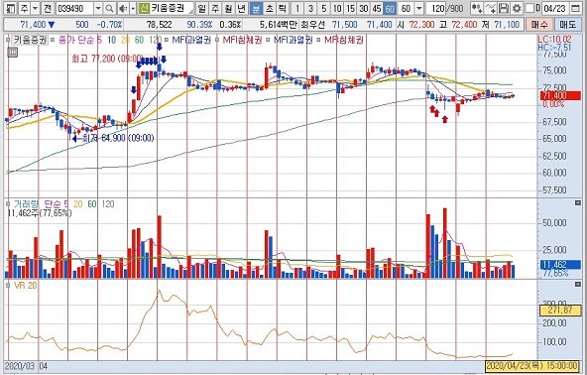Click the small grid icon under legend
Viewport: 587px width, 375px height.
12,52
